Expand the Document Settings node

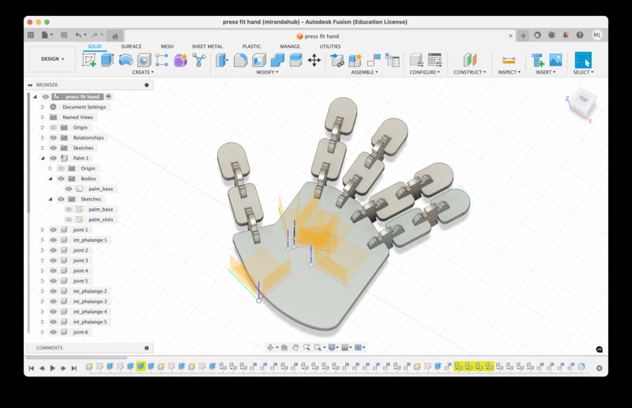coord(43,107)
